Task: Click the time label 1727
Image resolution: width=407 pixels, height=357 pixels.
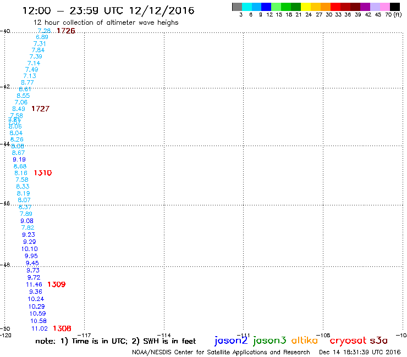Action: 41,109
